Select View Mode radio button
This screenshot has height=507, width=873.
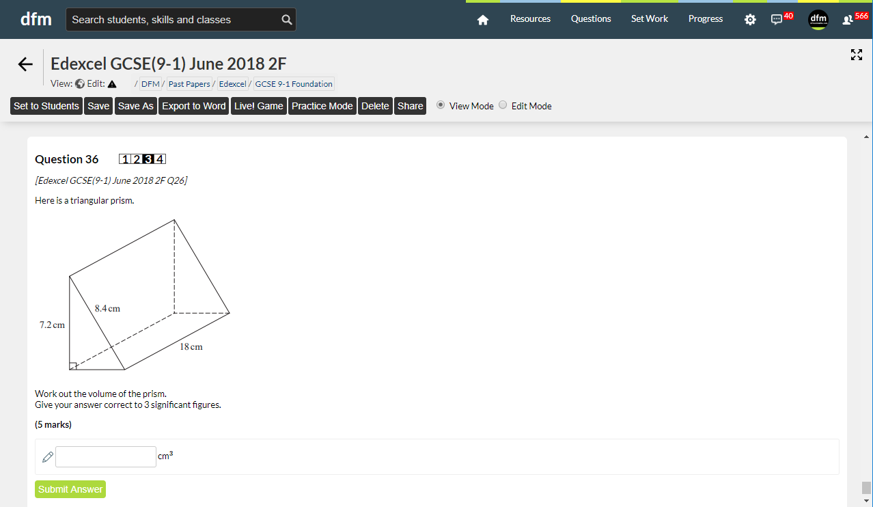click(x=441, y=105)
